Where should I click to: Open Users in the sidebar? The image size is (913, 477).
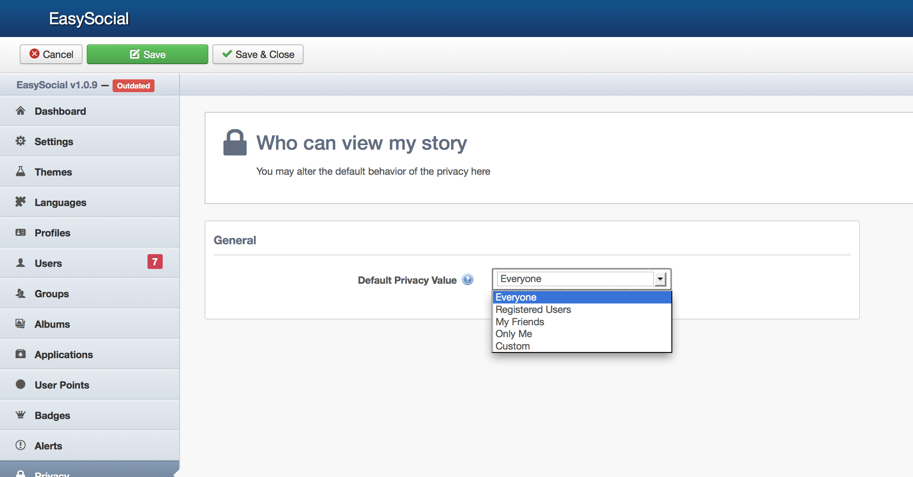tap(90, 263)
